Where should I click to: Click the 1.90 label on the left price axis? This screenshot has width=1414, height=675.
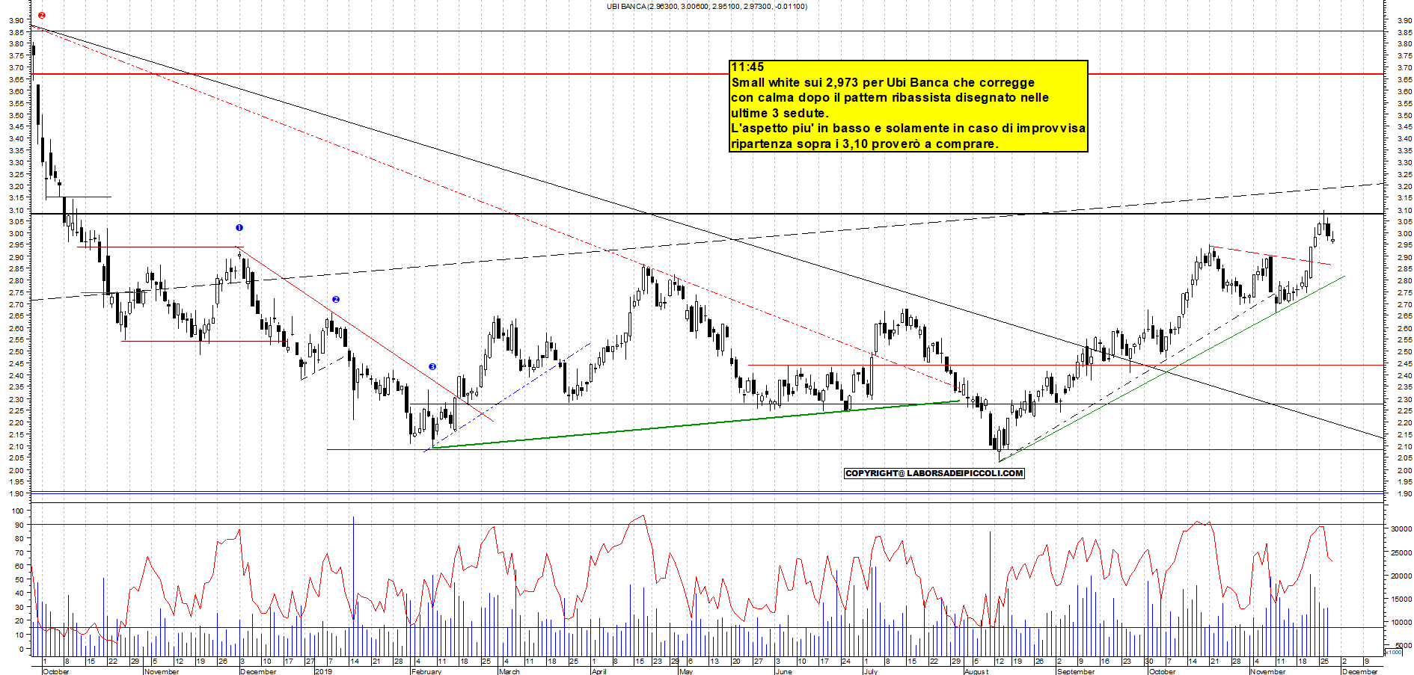pos(16,494)
